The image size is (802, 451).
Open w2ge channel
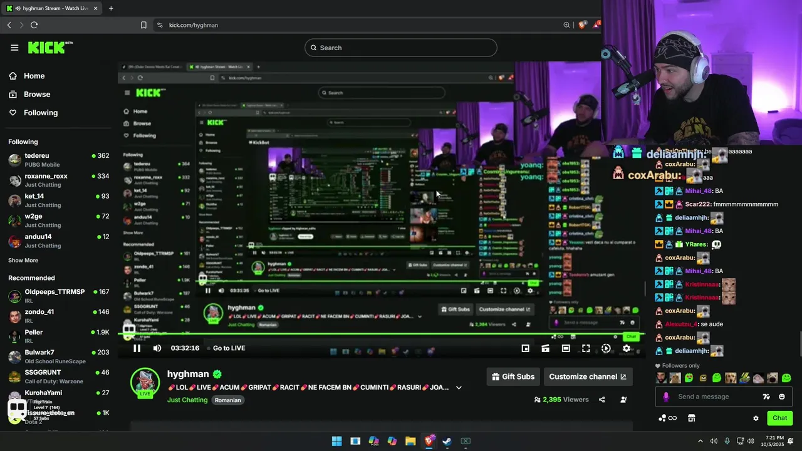(58, 220)
